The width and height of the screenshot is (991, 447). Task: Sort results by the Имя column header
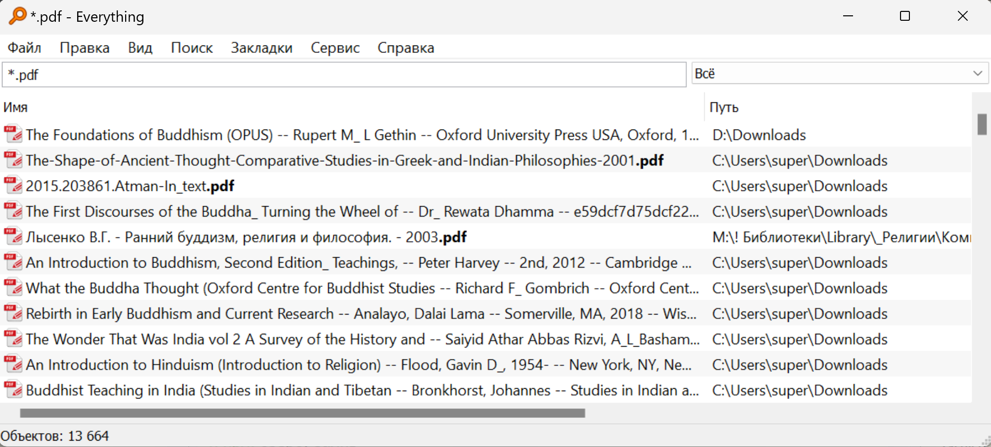tap(353, 107)
